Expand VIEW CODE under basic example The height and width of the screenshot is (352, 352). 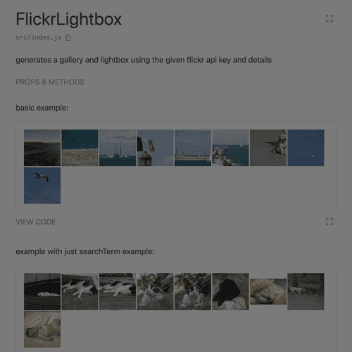pyautogui.click(x=36, y=222)
